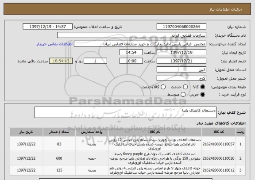Click row 2 product name with fancy purple
This screenshot has height=180, width=255.
pos(155,158)
